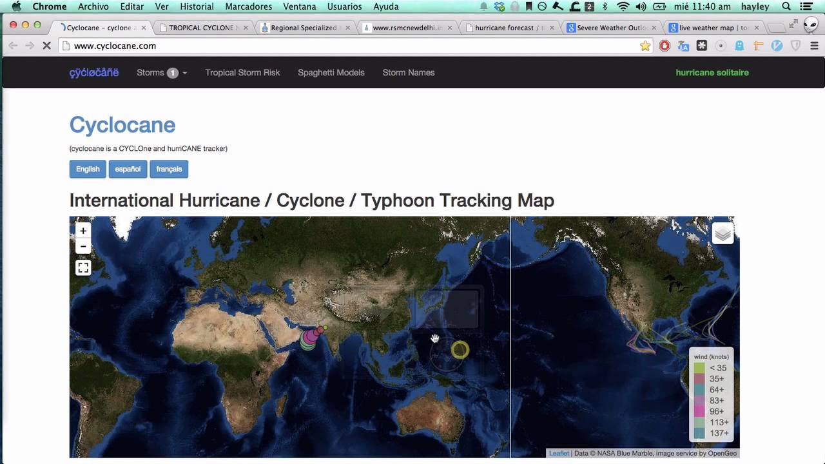Open the Marcadores menu
Image resolution: width=825 pixels, height=464 pixels.
tap(248, 6)
